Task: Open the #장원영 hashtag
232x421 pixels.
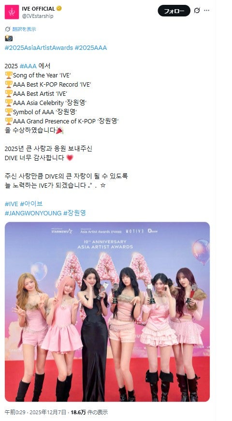Action: [x=74, y=213]
